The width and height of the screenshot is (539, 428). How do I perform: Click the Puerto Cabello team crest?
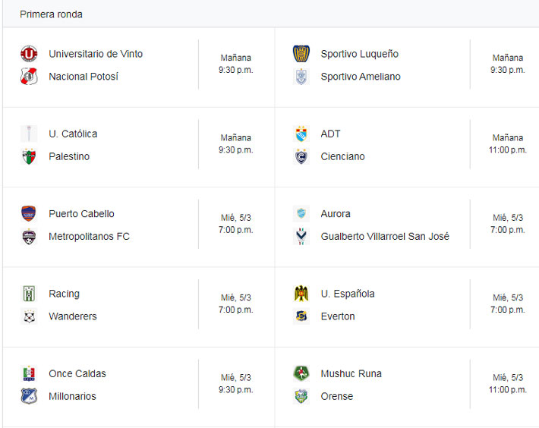(x=29, y=214)
